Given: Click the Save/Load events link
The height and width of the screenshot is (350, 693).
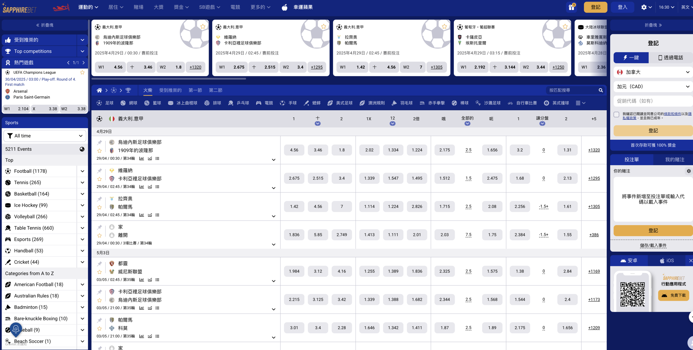Looking at the screenshot, I should tap(653, 245).
